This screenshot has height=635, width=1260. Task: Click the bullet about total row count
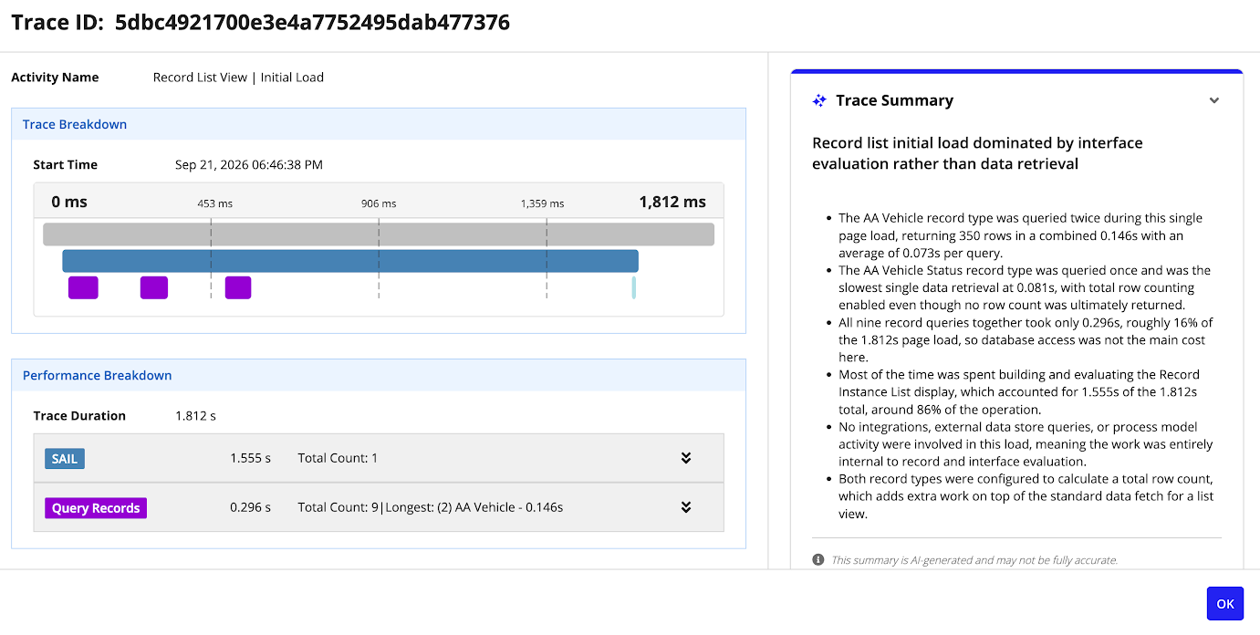pos(1026,496)
